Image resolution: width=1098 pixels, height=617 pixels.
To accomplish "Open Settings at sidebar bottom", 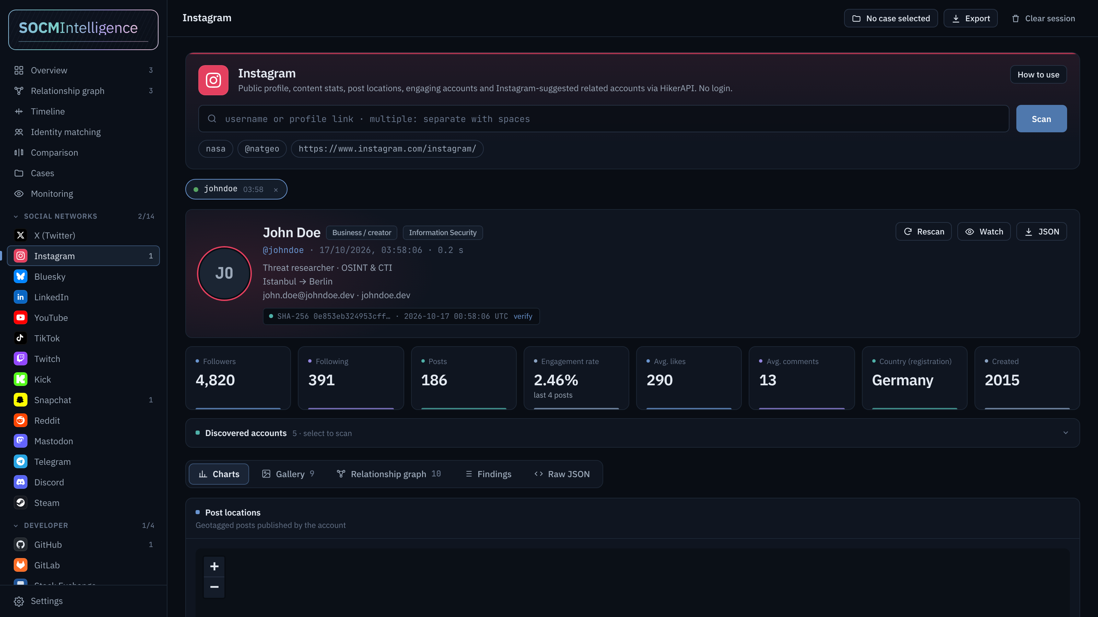I will 83,601.
